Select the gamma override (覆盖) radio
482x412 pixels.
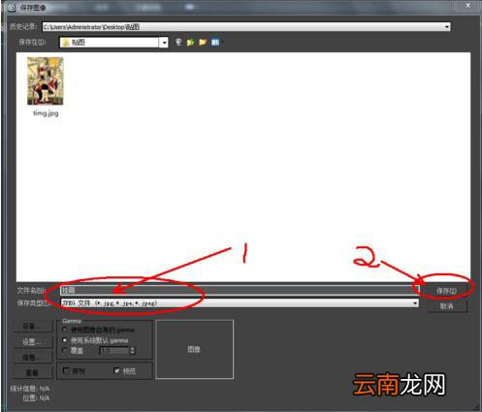(65, 350)
